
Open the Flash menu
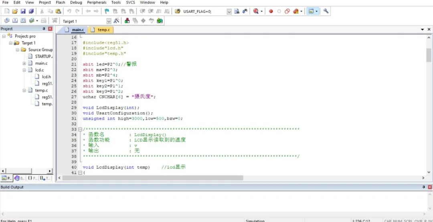point(61,2)
